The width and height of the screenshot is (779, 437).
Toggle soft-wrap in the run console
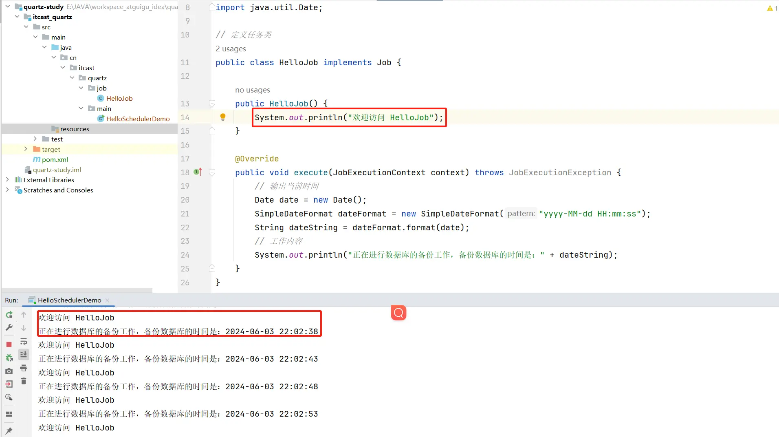24,342
